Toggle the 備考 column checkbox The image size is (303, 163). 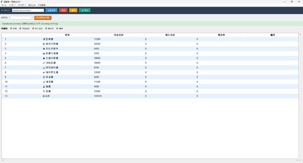tap(58, 28)
